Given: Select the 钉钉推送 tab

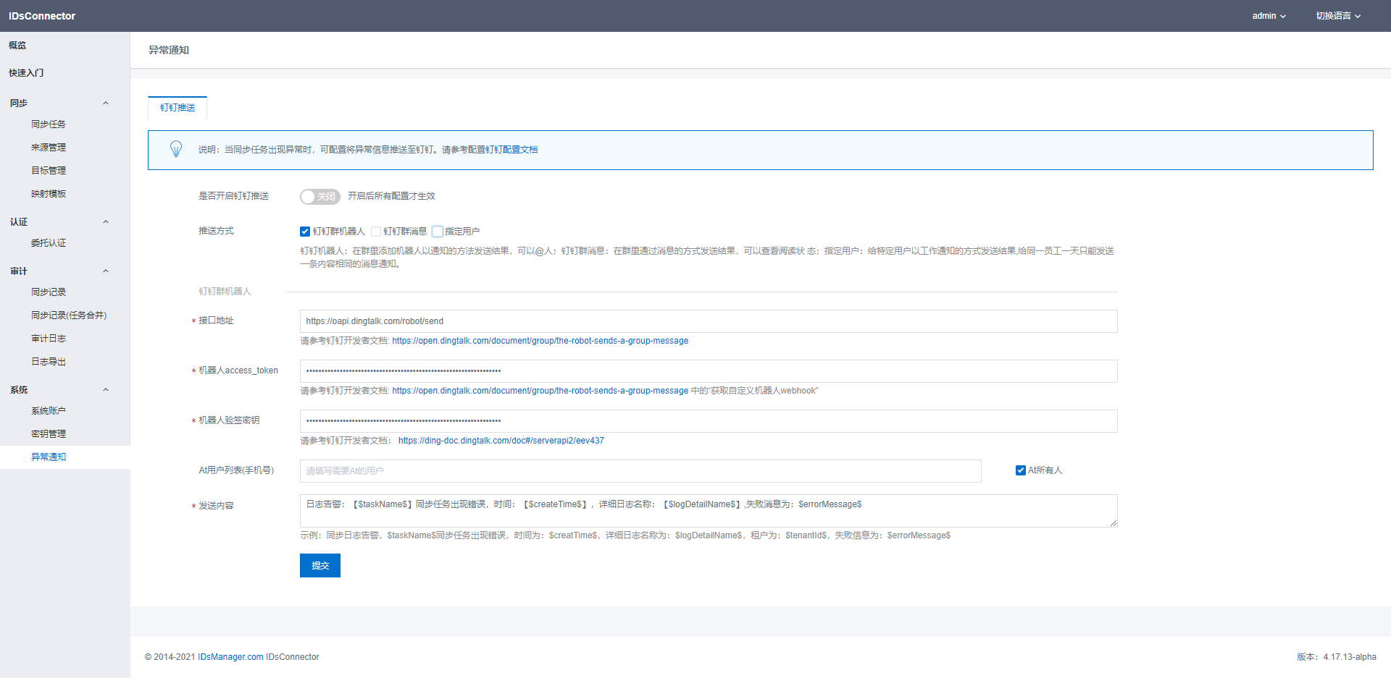Looking at the screenshot, I should pos(177,108).
